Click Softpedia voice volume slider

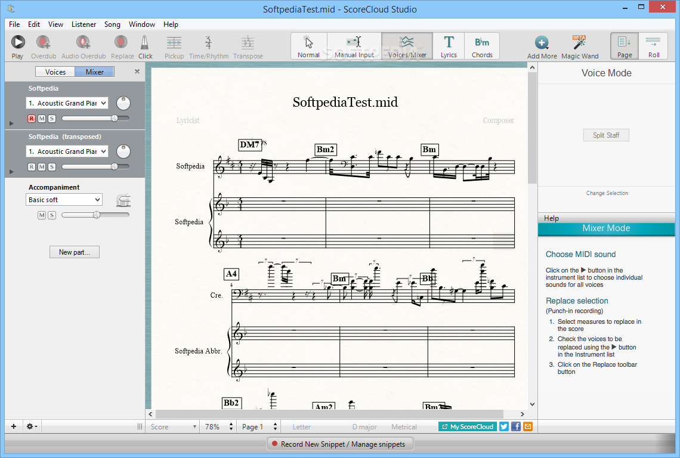pos(95,119)
